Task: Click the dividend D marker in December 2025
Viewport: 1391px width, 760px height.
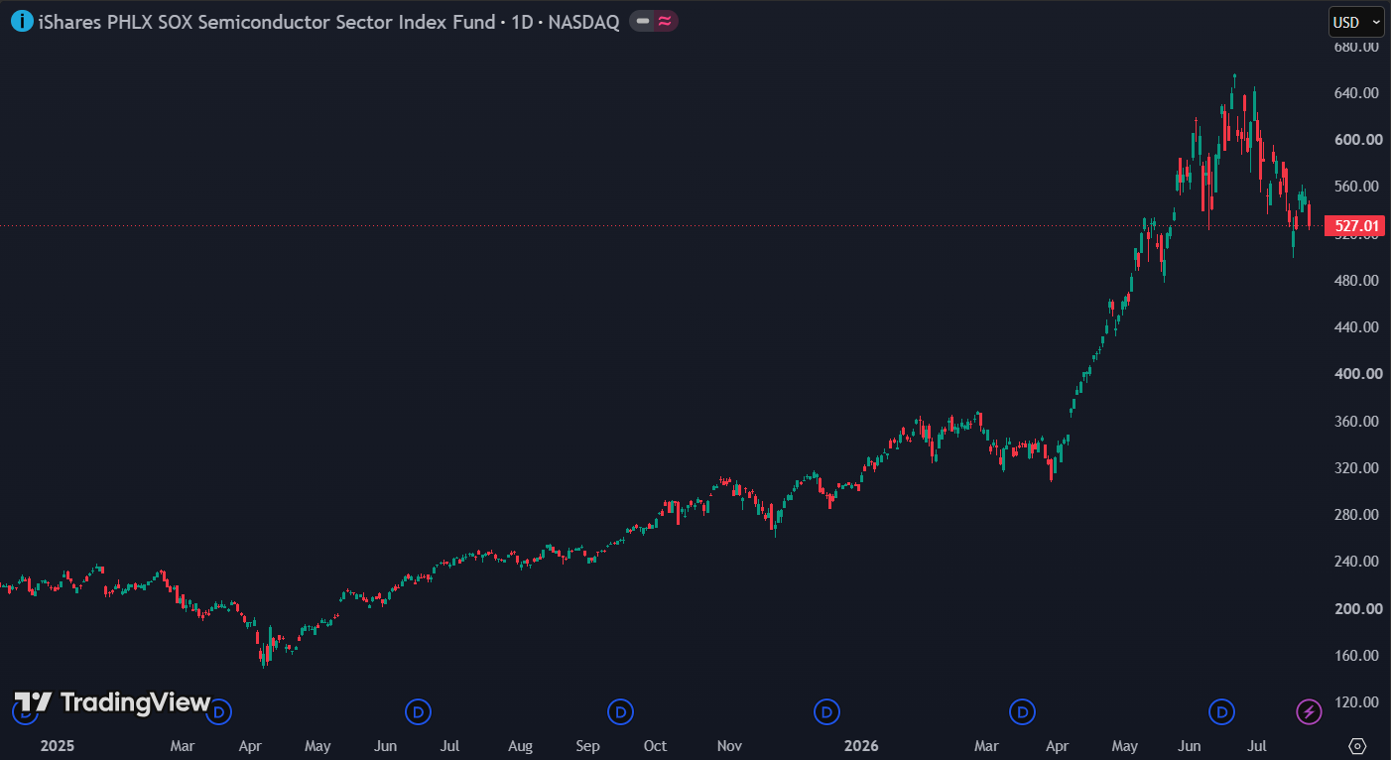Action: (x=825, y=711)
